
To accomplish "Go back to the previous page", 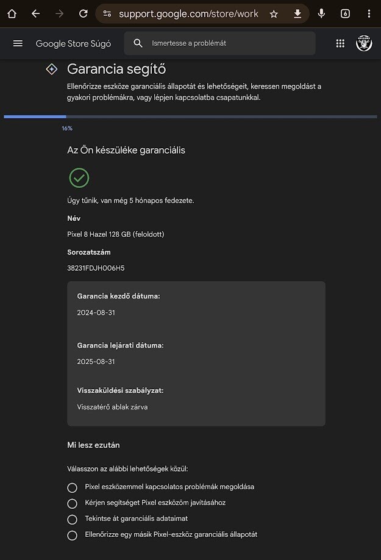I will 35,13.
